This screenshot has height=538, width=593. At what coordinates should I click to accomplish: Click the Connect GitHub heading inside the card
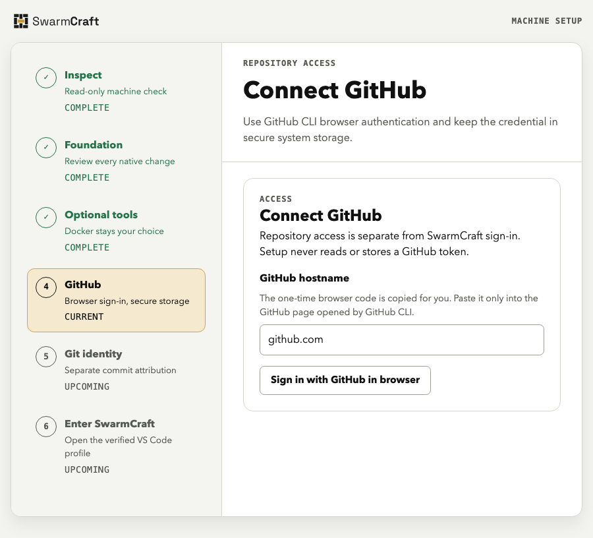click(321, 216)
